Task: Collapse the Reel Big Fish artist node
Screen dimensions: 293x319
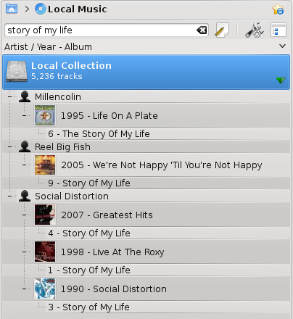Action: pos(9,146)
